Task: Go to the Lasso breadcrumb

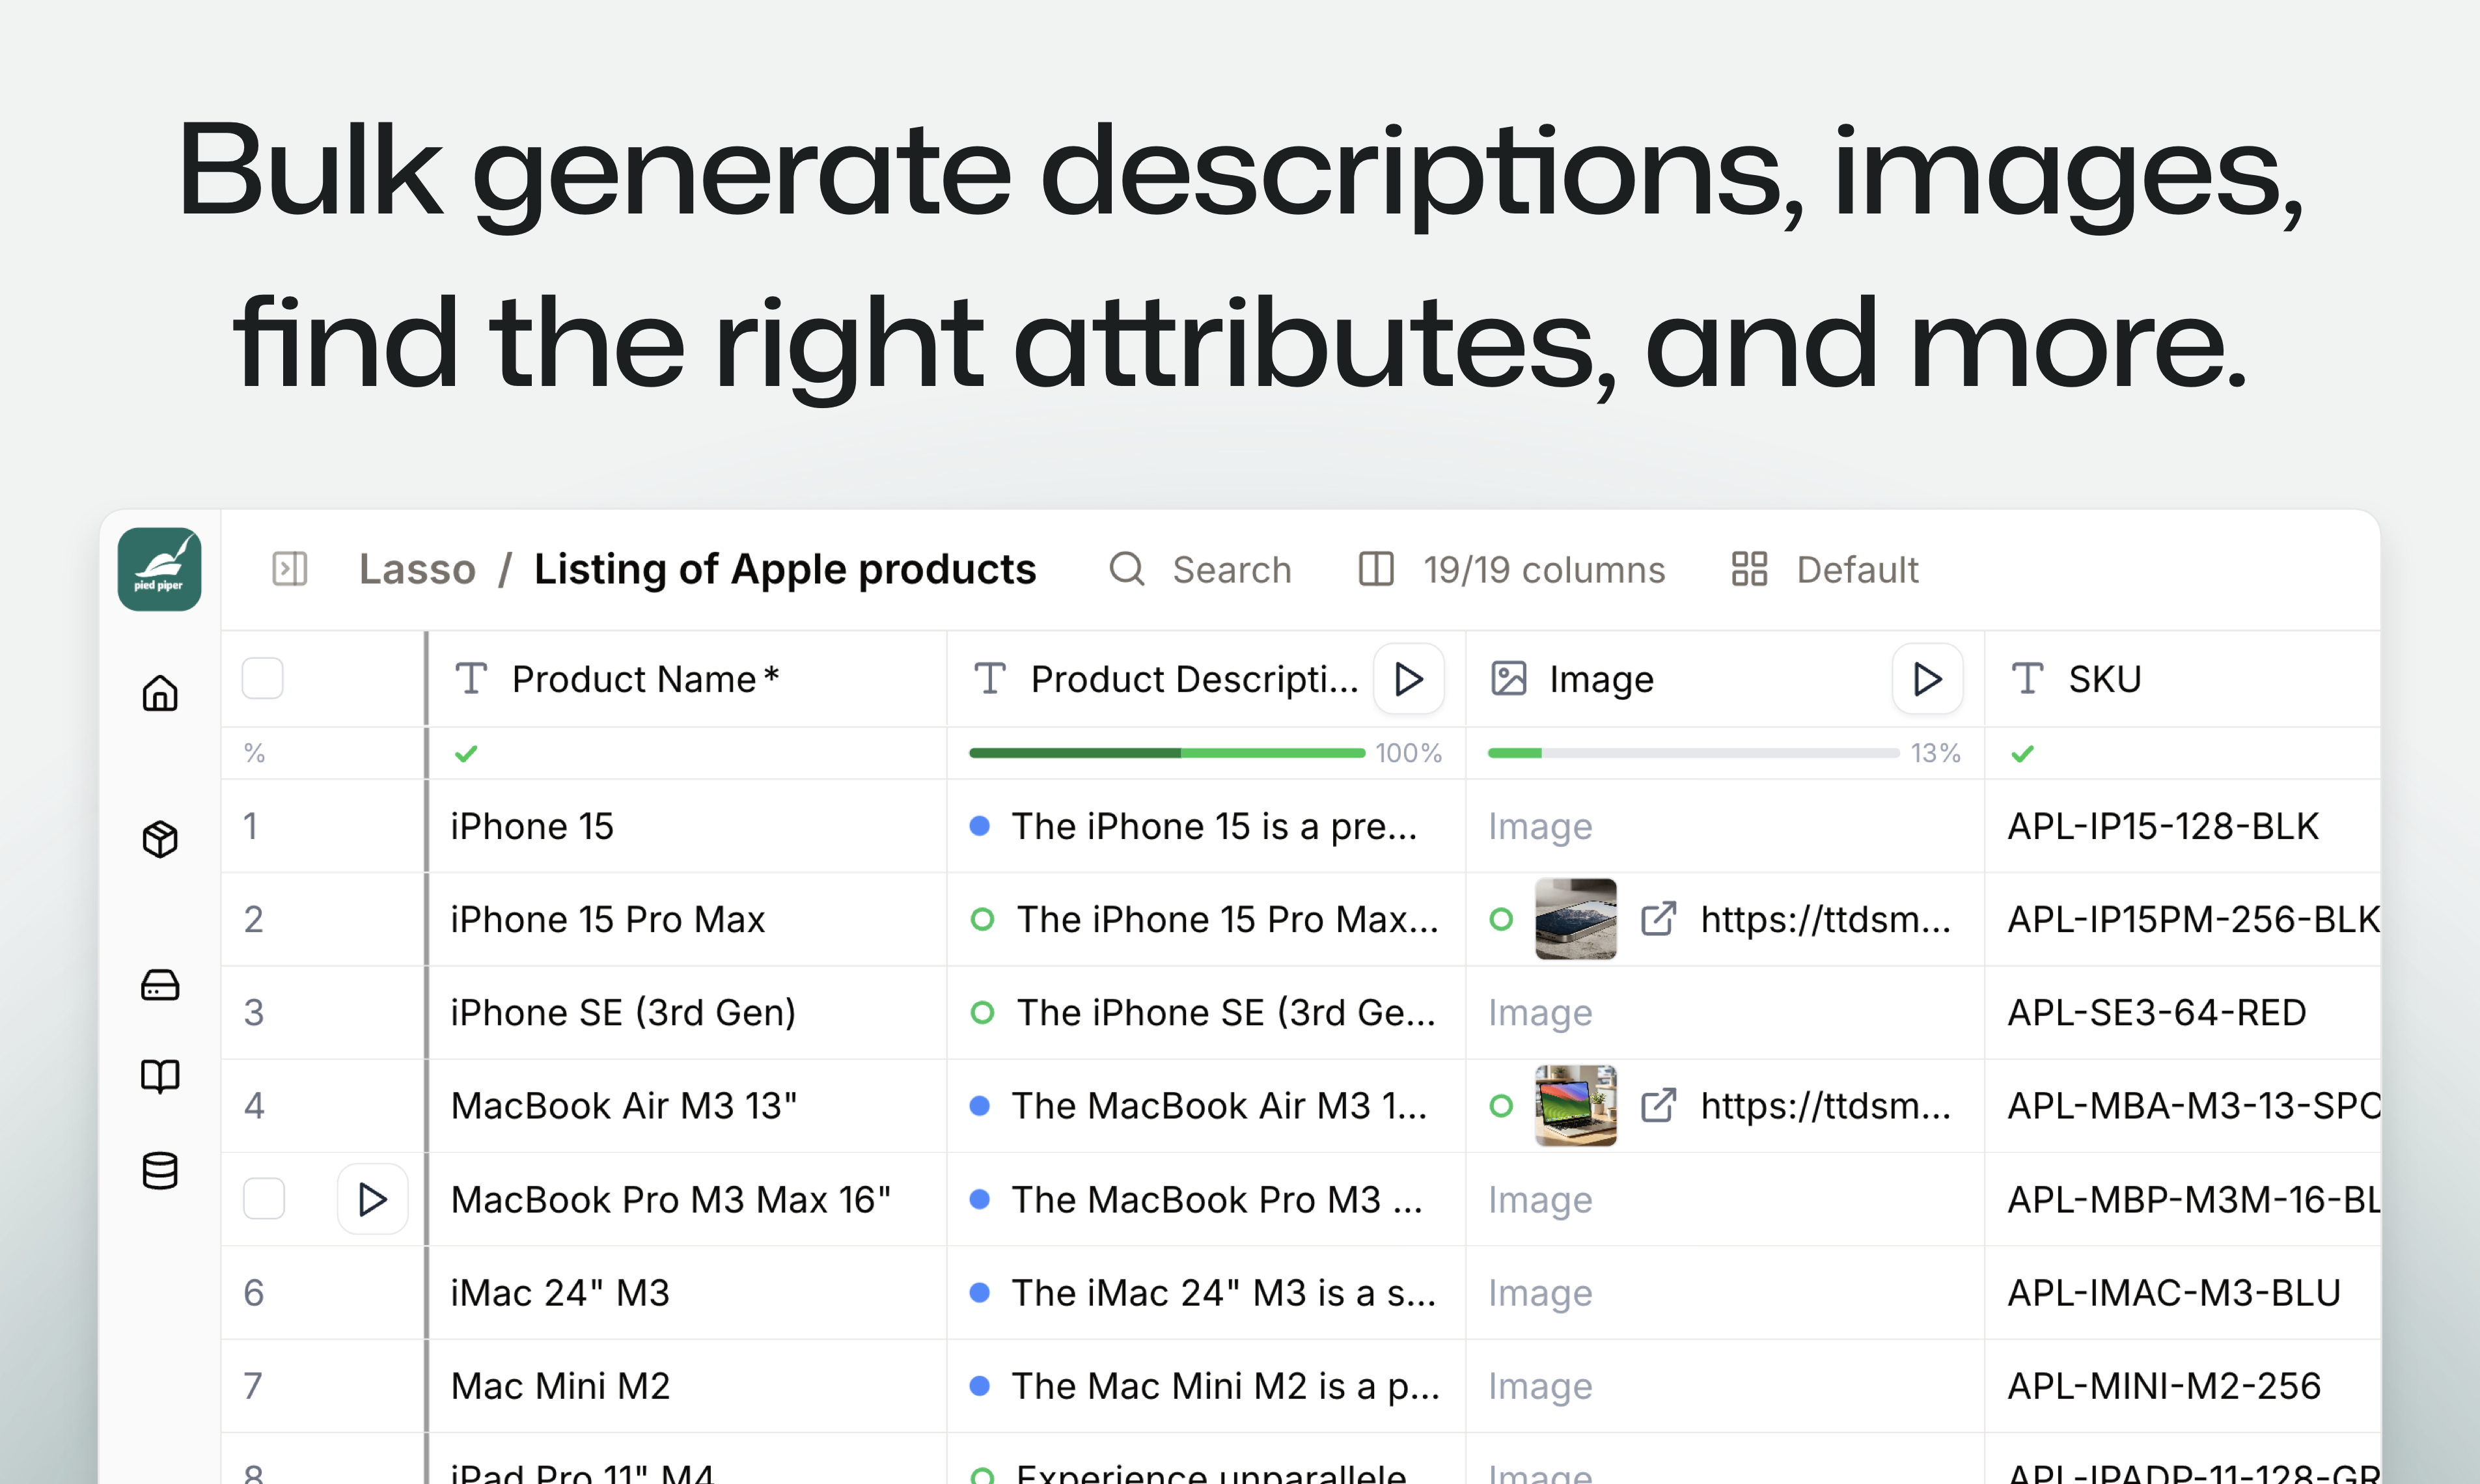Action: coord(417,569)
